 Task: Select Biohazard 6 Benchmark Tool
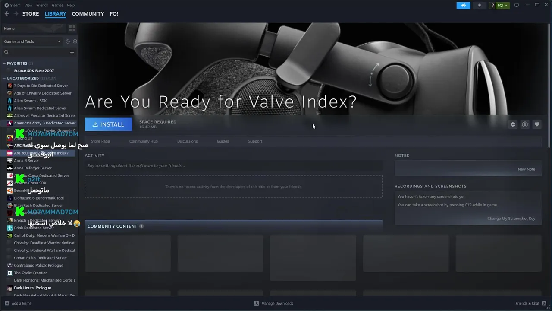[x=39, y=198]
